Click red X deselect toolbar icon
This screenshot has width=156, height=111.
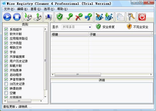tap(79, 17)
